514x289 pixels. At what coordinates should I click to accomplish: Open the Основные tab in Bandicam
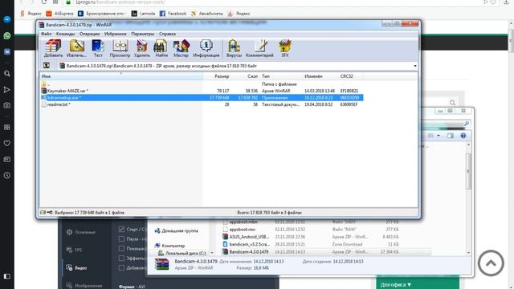coord(80,232)
